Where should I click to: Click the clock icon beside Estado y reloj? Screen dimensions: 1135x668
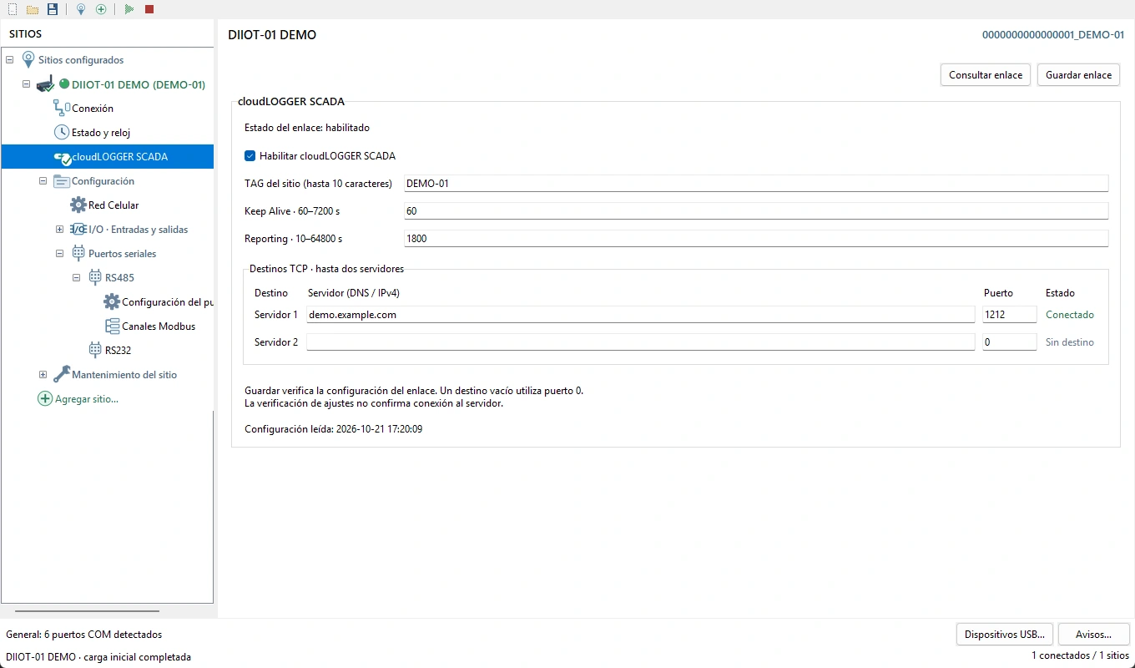62,132
